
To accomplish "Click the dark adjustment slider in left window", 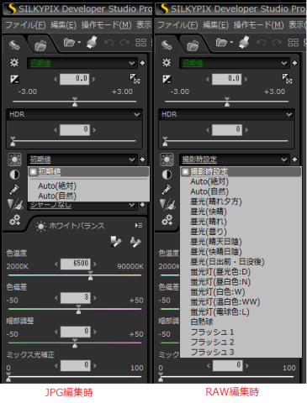I will click(x=75, y=343).
